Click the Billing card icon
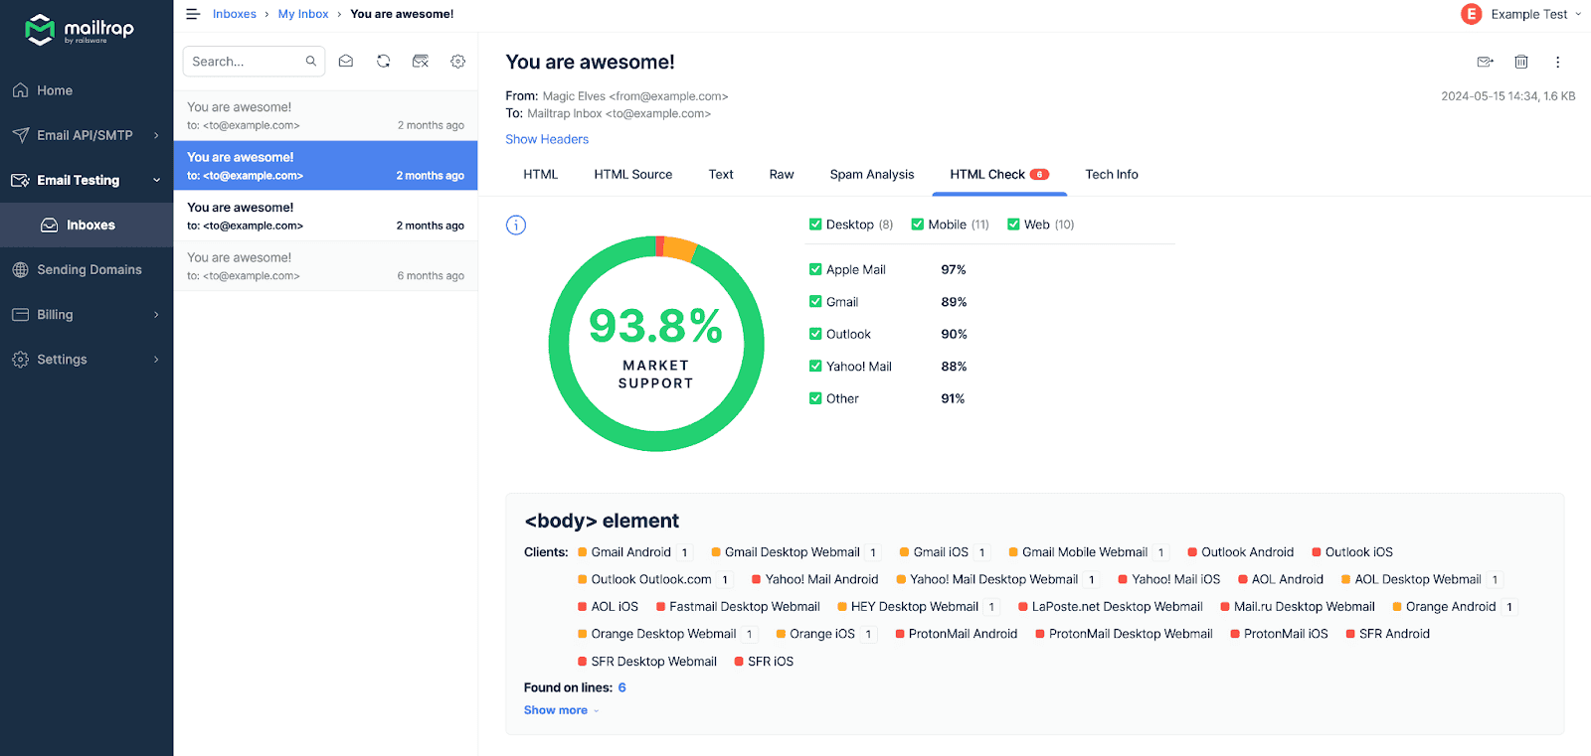1591x756 pixels. coord(20,315)
